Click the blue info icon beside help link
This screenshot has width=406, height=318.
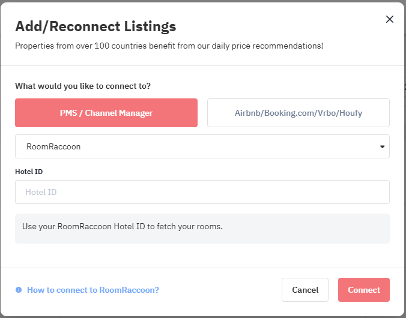click(x=19, y=290)
